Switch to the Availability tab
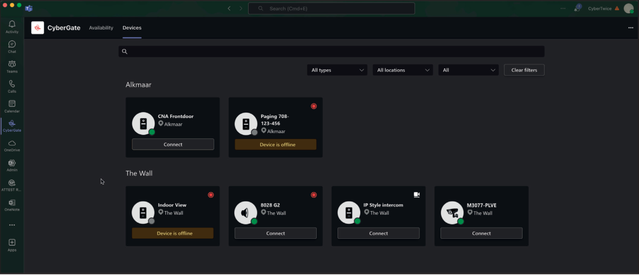Image resolution: width=639 pixels, height=275 pixels. pyautogui.click(x=101, y=28)
